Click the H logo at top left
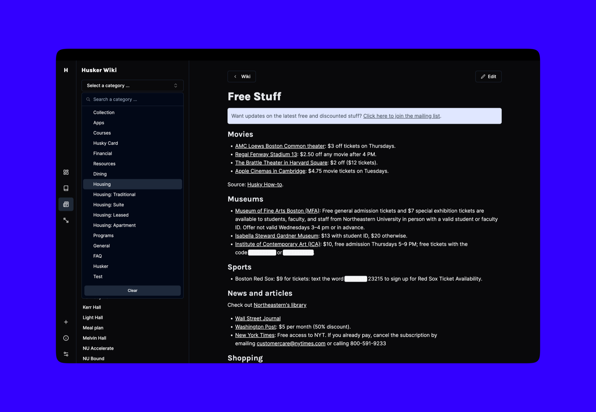The height and width of the screenshot is (412, 596). [66, 70]
